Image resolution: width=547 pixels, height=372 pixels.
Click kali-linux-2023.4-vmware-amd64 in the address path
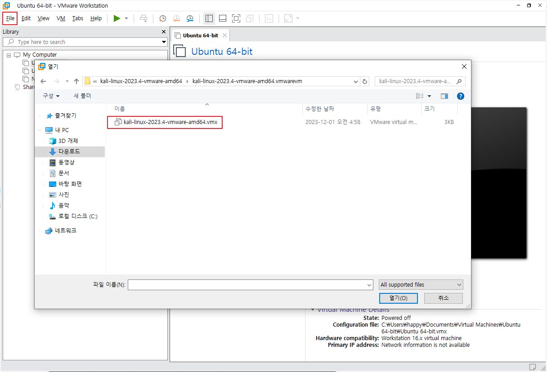click(x=141, y=81)
